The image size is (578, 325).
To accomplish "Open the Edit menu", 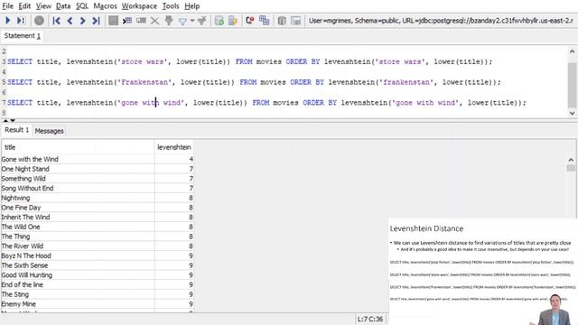I will 24,6.
